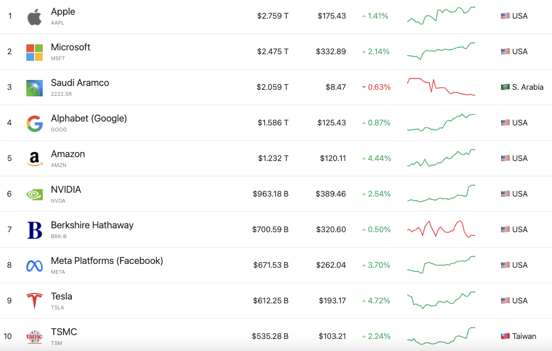Click the Saudi Arabia flag icon
Image resolution: width=552 pixels, height=351 pixels.
[505, 87]
